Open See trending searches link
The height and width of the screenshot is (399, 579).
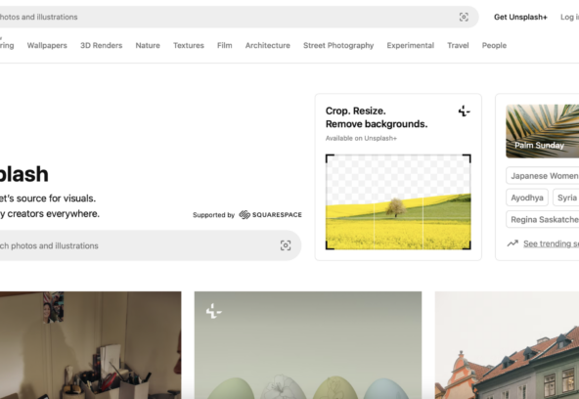pyautogui.click(x=551, y=244)
